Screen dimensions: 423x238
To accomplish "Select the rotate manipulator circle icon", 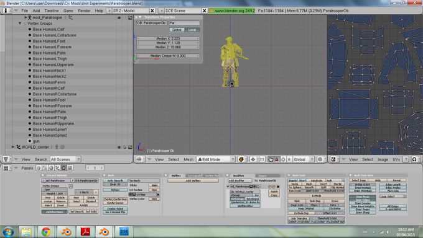I will [x=283, y=159].
